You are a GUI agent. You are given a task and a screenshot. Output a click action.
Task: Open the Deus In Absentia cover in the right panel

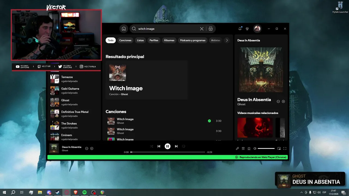(261, 70)
